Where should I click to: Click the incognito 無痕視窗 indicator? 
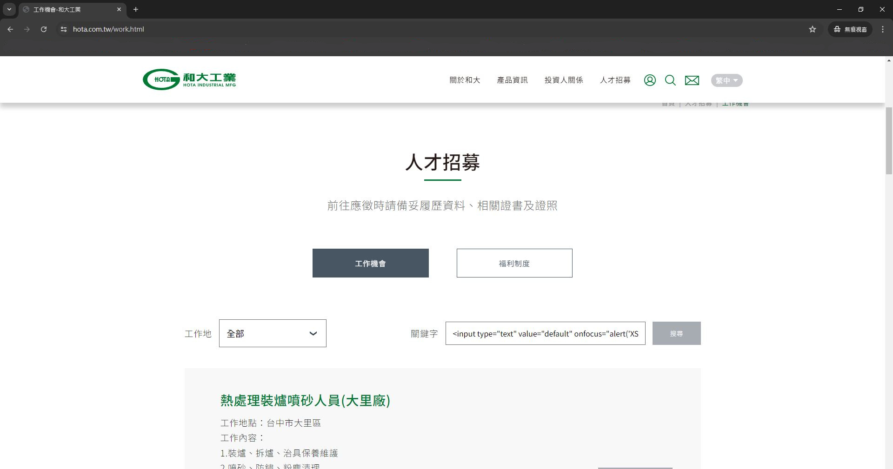[x=850, y=29]
